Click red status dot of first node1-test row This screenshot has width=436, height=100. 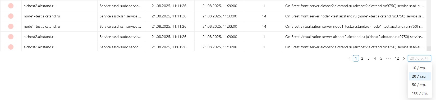click(x=11, y=16)
